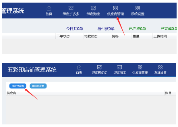Screen dimensions: 178x127
Task: Open 系统设置 in the 五彩印店铺管理系统 navigation bar
Action: [160, 70]
